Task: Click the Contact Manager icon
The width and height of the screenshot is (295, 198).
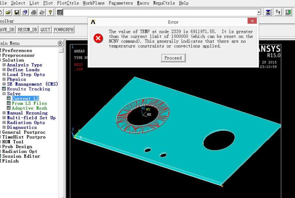Action: coord(288,13)
